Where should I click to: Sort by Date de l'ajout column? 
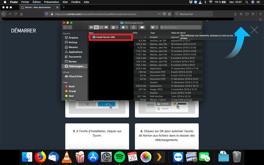click(178, 33)
